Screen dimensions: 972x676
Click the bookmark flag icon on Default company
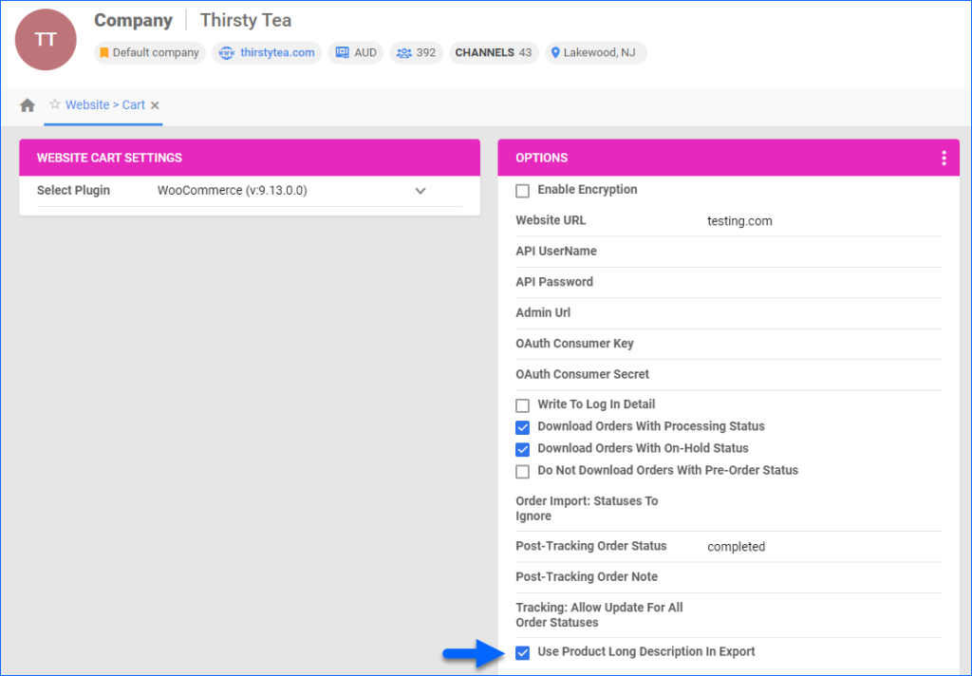click(105, 52)
